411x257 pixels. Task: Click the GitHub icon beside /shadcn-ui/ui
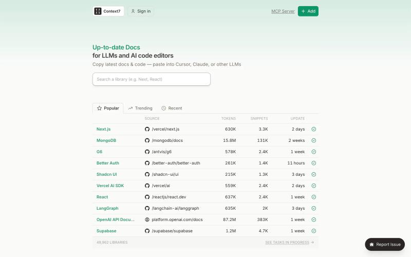tap(147, 174)
